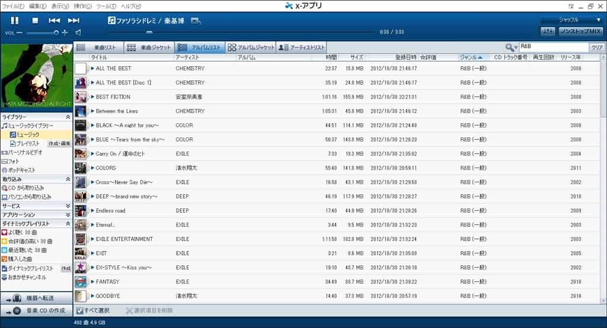Click the FANTASY album cover thumbnail
The width and height of the screenshot is (607, 328).
tap(81, 282)
